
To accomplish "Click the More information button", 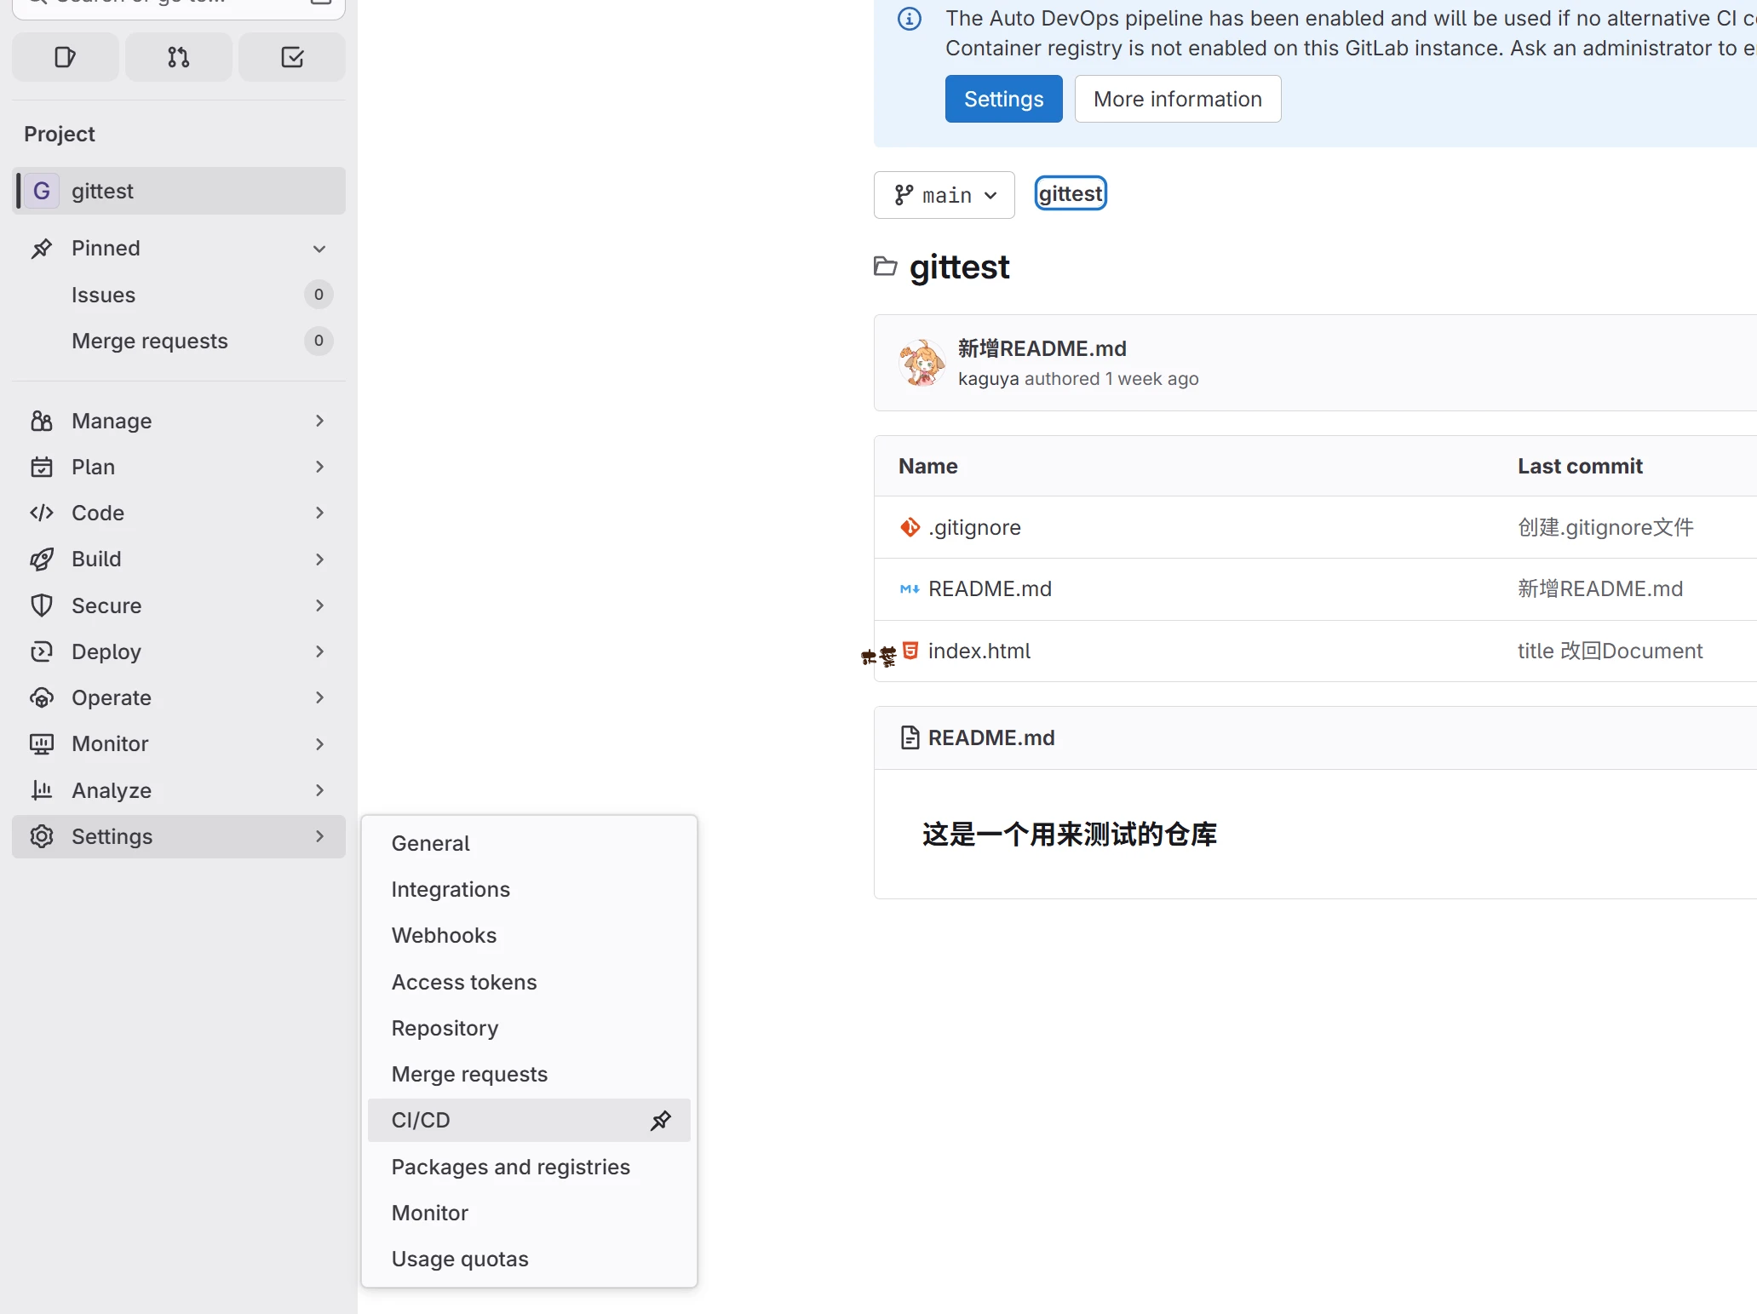I will (1177, 99).
